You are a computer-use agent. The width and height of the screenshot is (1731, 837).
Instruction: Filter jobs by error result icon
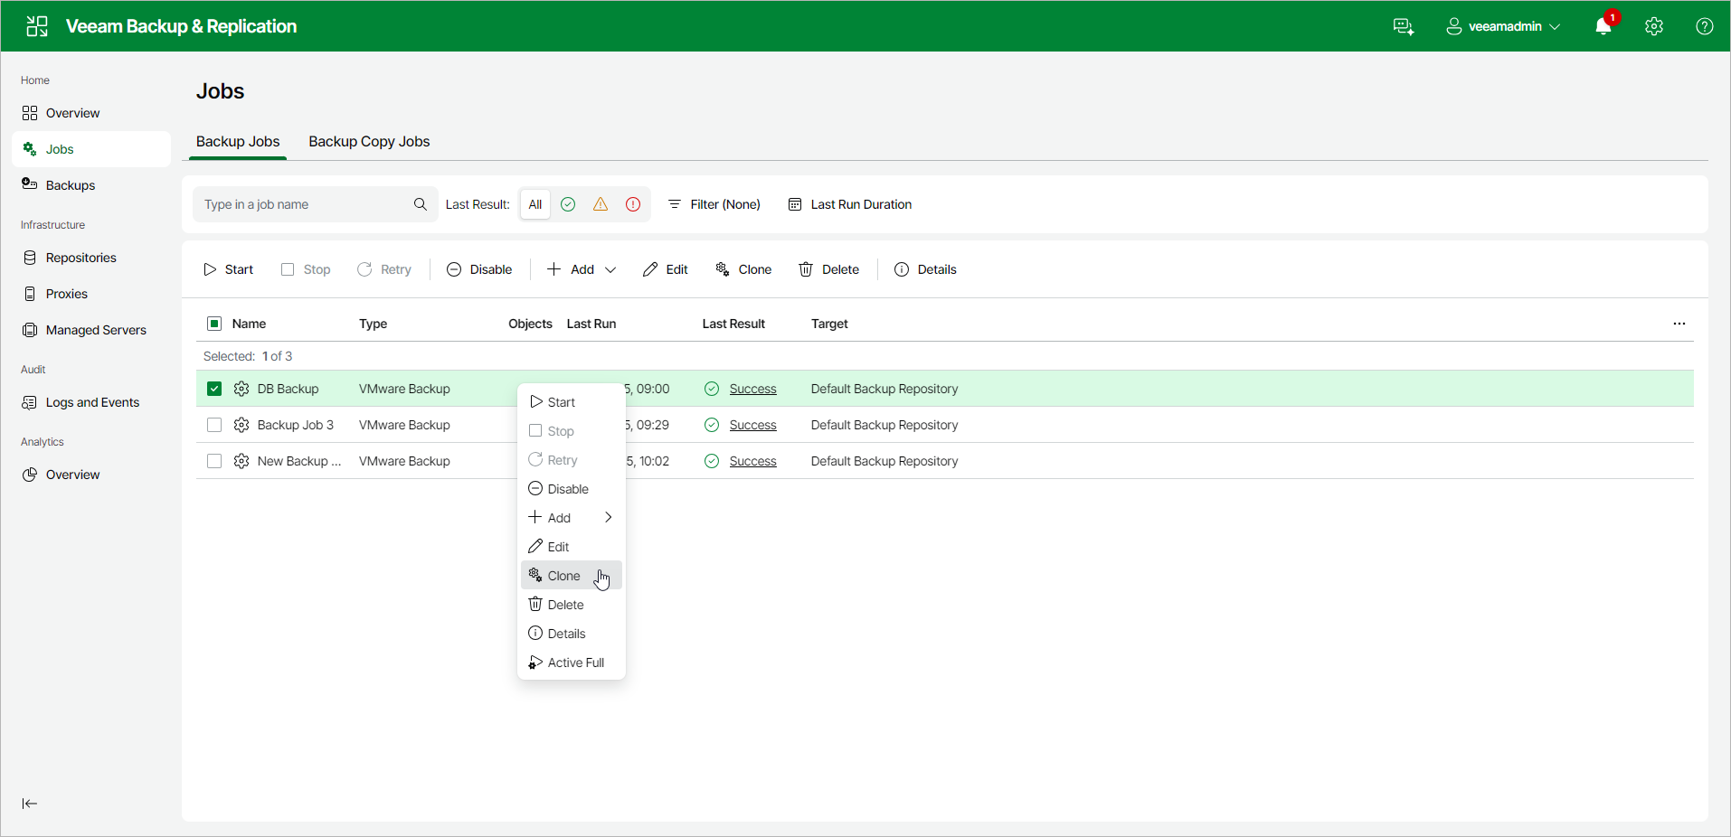pyautogui.click(x=633, y=204)
